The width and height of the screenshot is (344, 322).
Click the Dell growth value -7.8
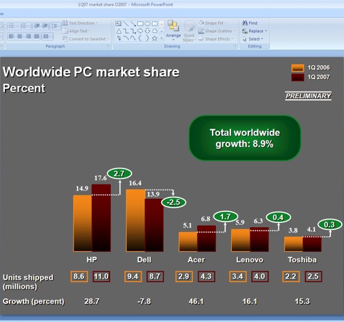click(x=144, y=301)
